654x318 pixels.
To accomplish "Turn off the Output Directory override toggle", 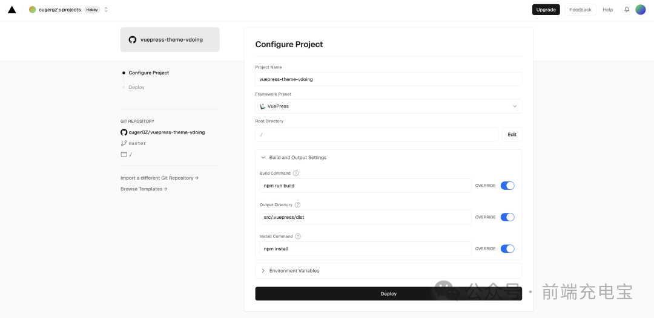I will click(x=507, y=217).
